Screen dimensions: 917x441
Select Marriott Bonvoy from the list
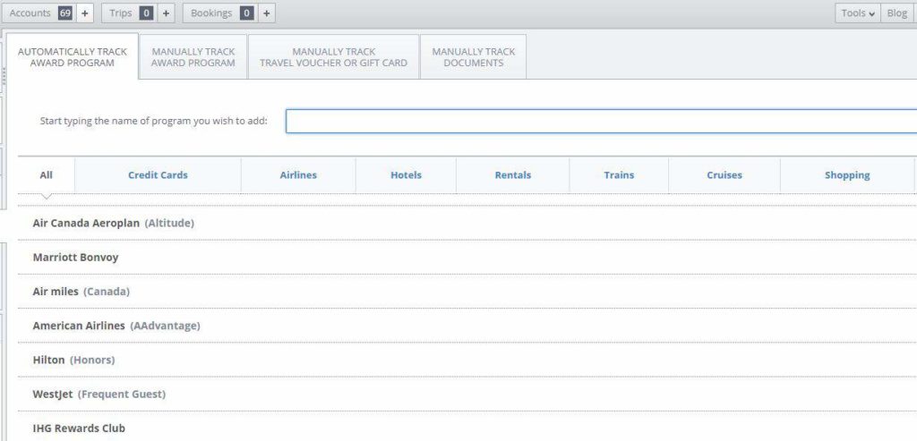[75, 258]
